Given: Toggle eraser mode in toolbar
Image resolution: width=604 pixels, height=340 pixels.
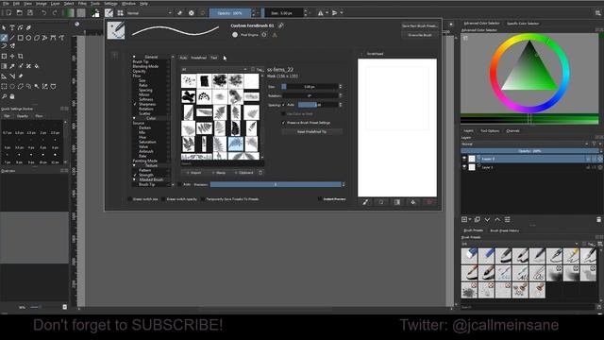Looking at the screenshot, I should pyautogui.click(x=179, y=13).
